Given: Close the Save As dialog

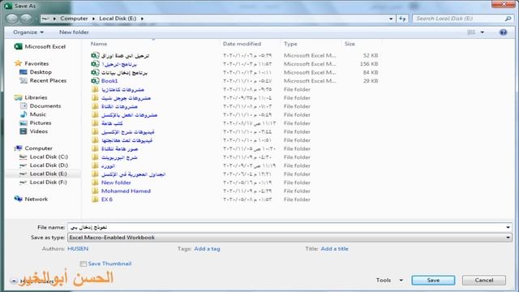Looking at the screenshot, I should (x=503, y=4).
